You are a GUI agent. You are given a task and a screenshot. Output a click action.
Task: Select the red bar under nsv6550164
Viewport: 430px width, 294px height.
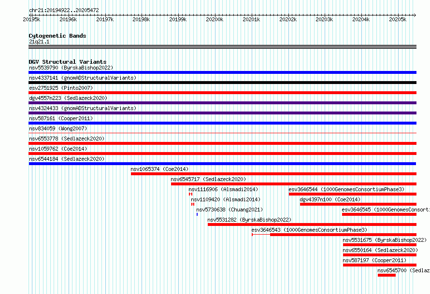click(380, 255)
